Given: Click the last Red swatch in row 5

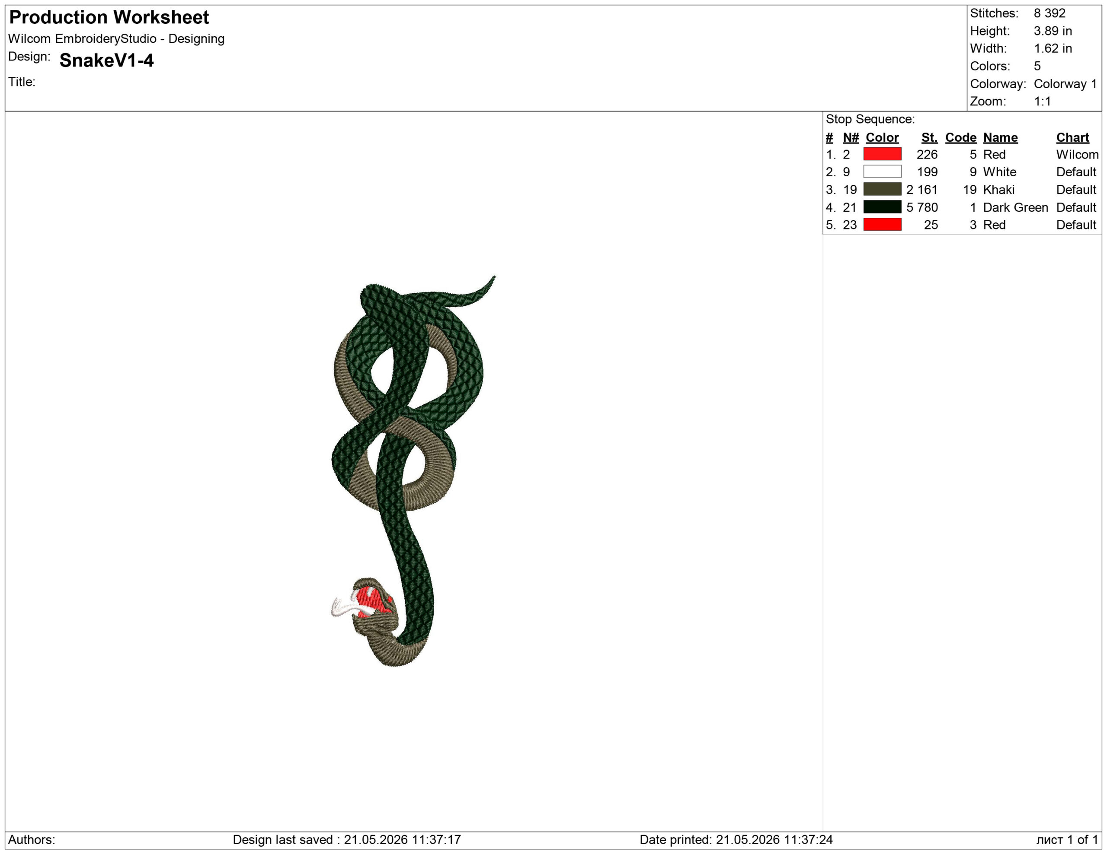Looking at the screenshot, I should 883,225.
